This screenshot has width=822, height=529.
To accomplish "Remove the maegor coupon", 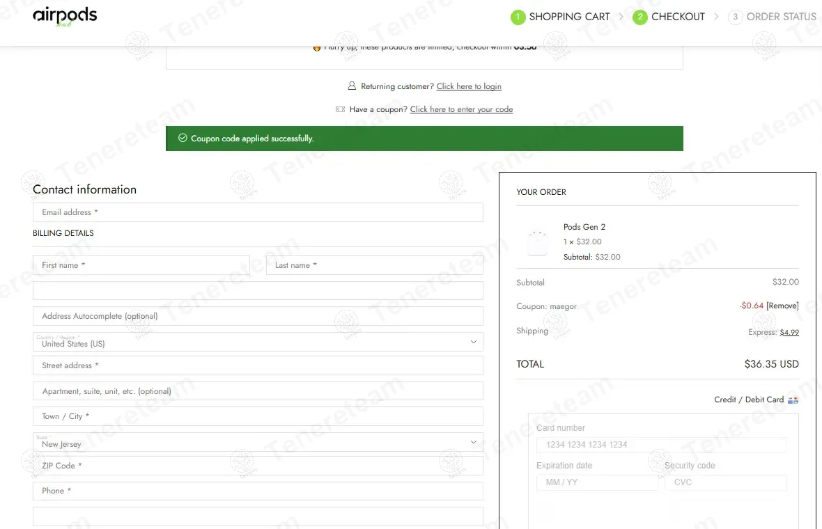I will point(782,306).
